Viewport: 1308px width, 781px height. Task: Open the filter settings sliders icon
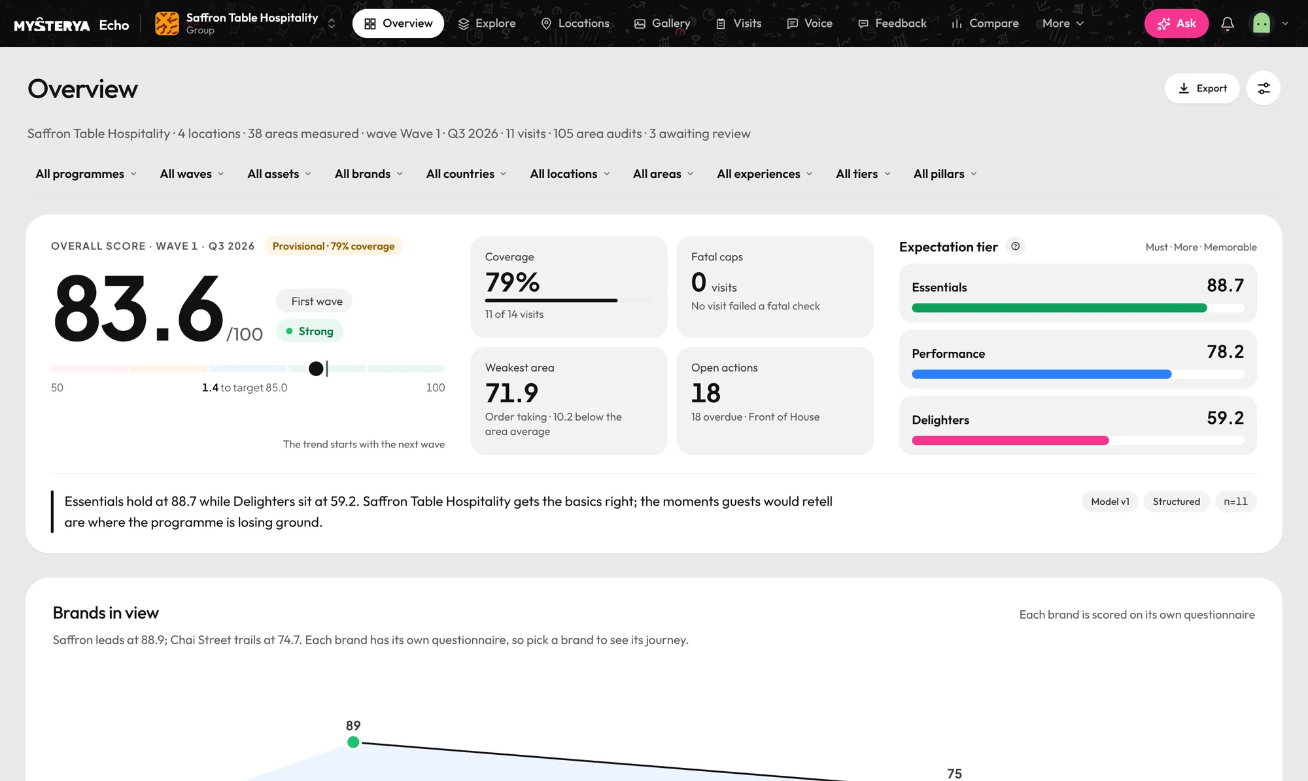coord(1264,88)
